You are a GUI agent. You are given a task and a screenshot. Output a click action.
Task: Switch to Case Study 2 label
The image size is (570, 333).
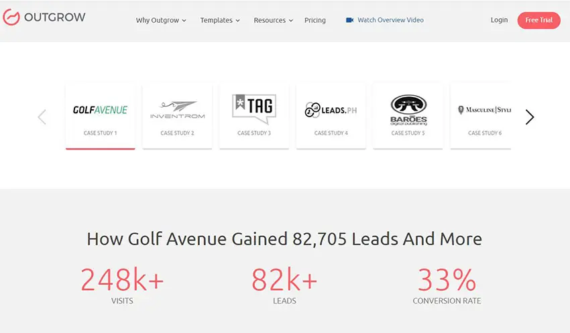click(x=178, y=133)
